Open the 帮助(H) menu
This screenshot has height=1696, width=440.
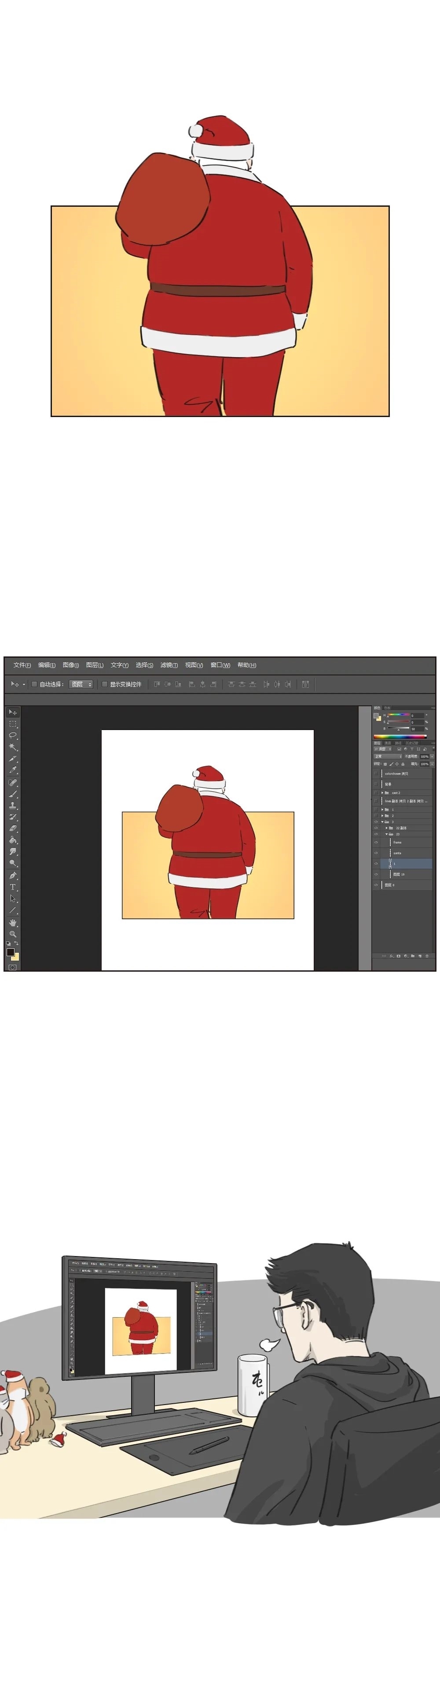[247, 665]
